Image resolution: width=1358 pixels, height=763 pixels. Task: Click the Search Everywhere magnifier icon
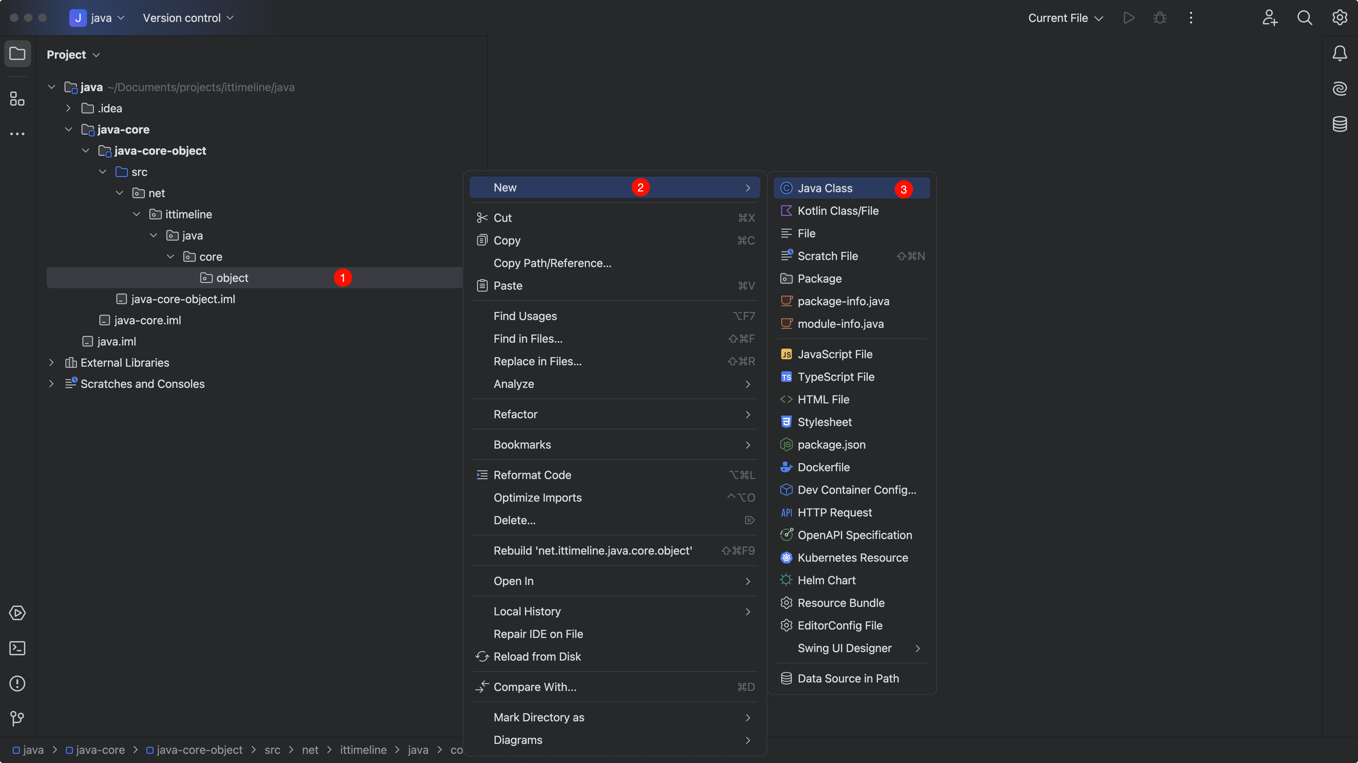coord(1304,18)
